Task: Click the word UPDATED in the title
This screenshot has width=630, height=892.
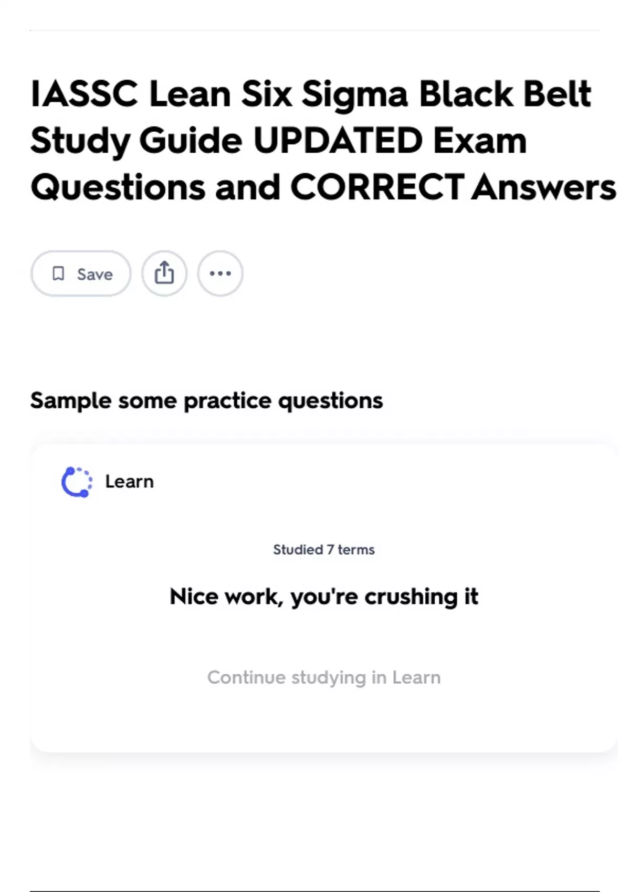Action: (x=338, y=141)
